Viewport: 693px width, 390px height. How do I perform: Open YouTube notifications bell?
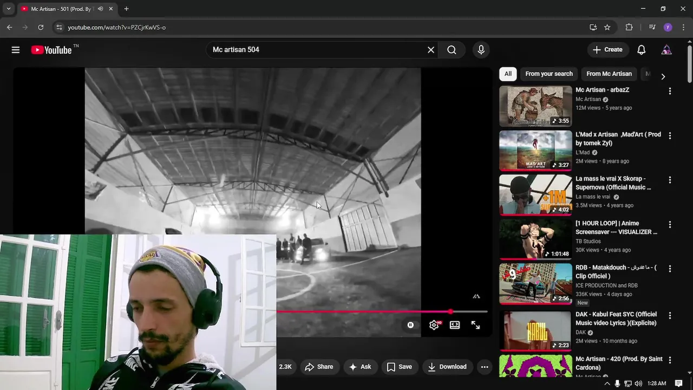click(x=641, y=50)
